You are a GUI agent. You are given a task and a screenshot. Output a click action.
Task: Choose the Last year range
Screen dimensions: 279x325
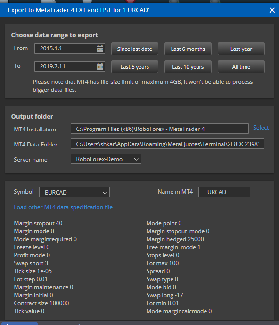(241, 49)
